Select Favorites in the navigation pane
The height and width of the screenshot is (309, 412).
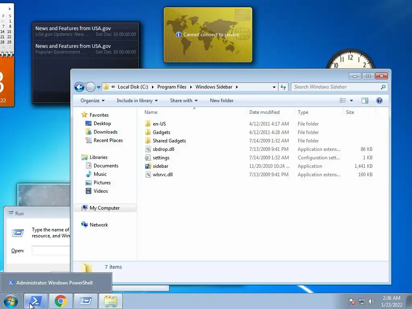click(99, 115)
